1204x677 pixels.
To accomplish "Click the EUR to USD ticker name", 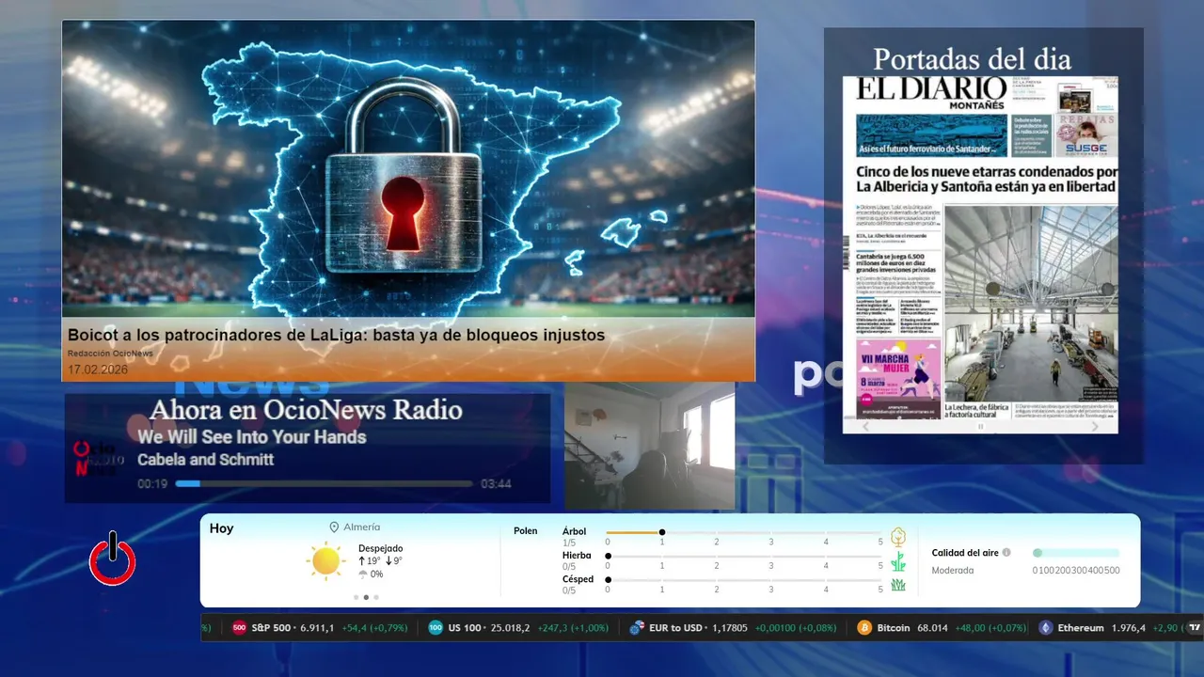I will [676, 628].
